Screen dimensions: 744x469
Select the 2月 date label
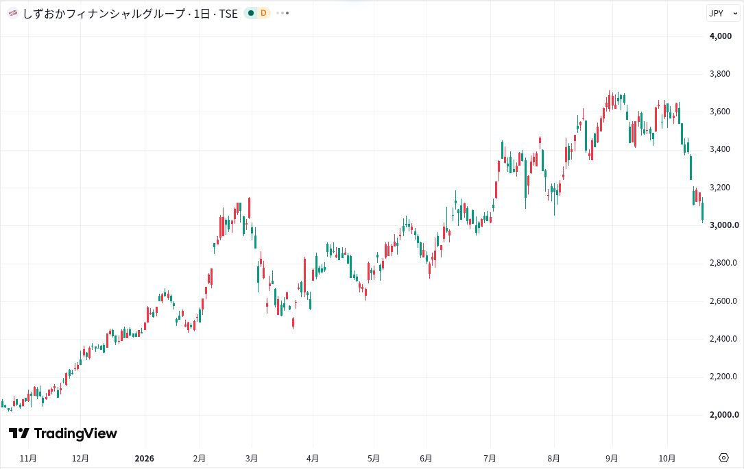click(x=200, y=459)
